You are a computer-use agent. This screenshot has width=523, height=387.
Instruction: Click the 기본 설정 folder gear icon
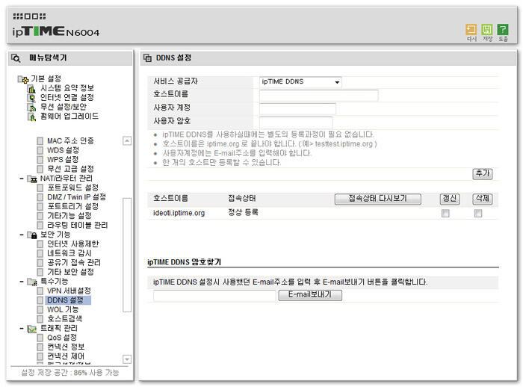pos(23,79)
